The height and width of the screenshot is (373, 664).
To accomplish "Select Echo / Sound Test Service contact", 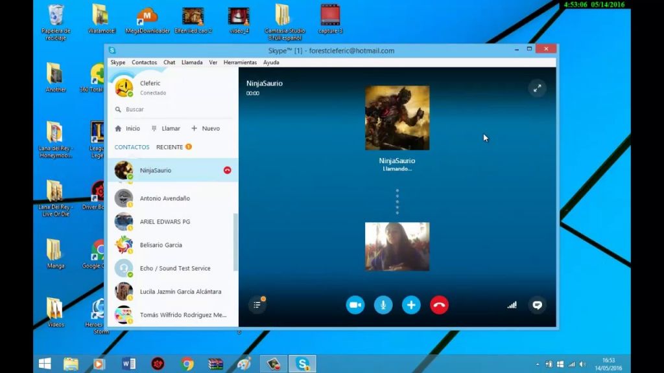I will pyautogui.click(x=175, y=268).
